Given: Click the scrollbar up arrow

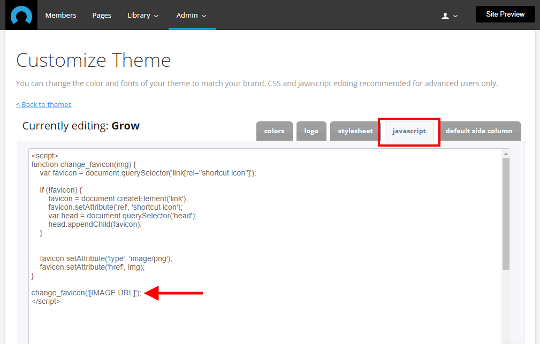Looking at the screenshot, I should coord(506,154).
